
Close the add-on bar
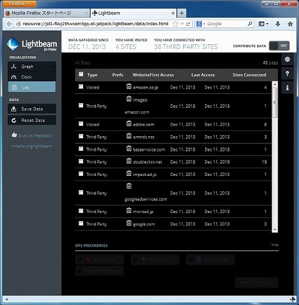pyautogui.click(x=7, y=299)
